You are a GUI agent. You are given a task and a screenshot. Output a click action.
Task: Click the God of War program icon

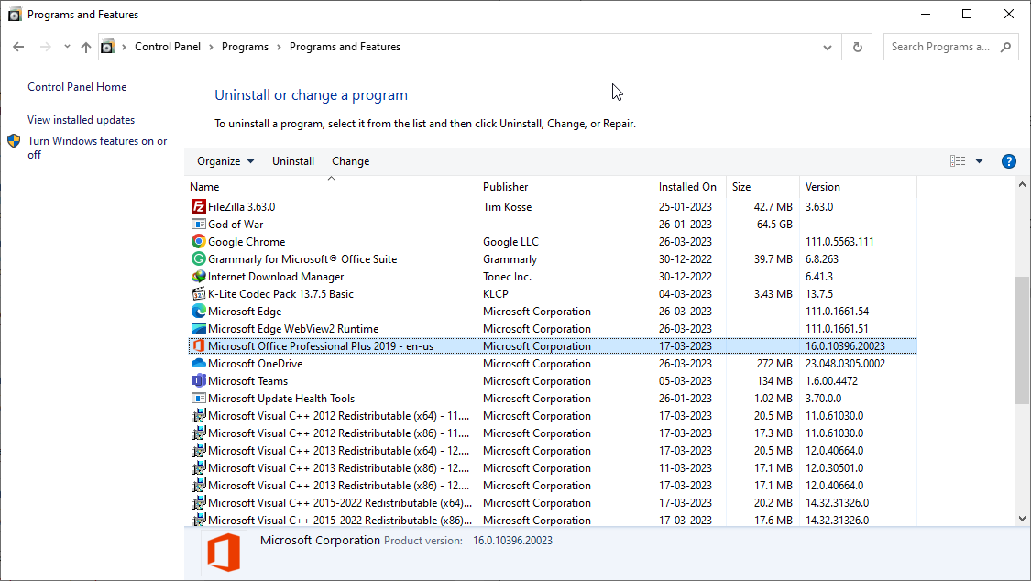click(x=198, y=225)
